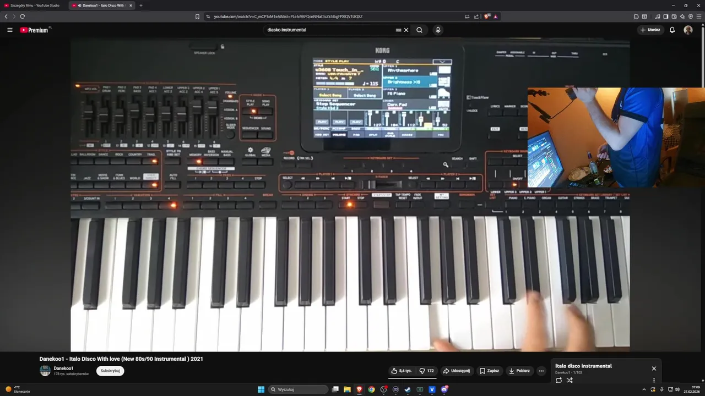The width and height of the screenshot is (705, 396).
Task: Open the Windows Start menu
Action: (x=261, y=389)
